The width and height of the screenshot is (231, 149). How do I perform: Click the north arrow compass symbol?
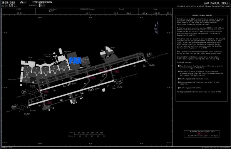[157, 28]
